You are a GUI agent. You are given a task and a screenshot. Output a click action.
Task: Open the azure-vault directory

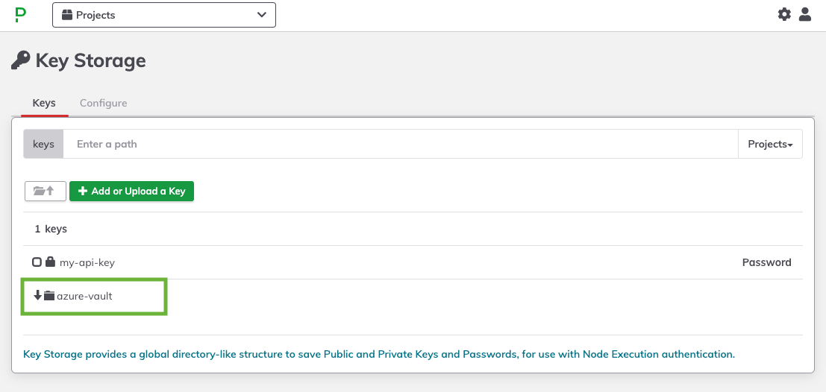click(x=84, y=296)
